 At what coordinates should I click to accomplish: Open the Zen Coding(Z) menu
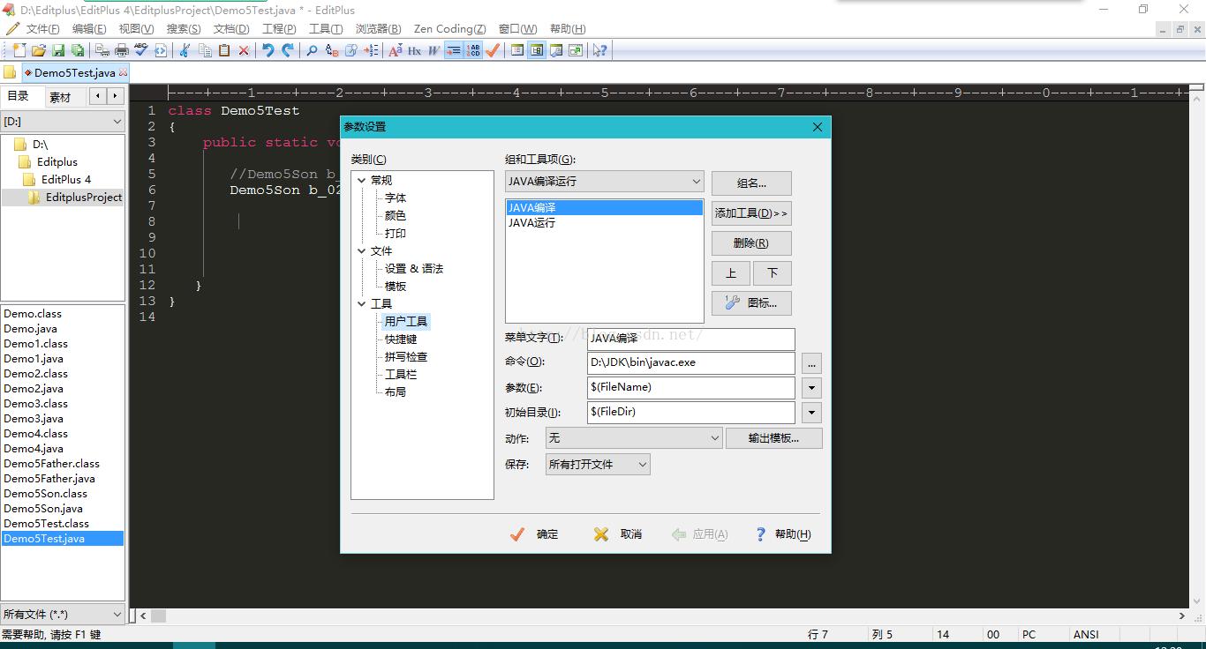pyautogui.click(x=449, y=29)
